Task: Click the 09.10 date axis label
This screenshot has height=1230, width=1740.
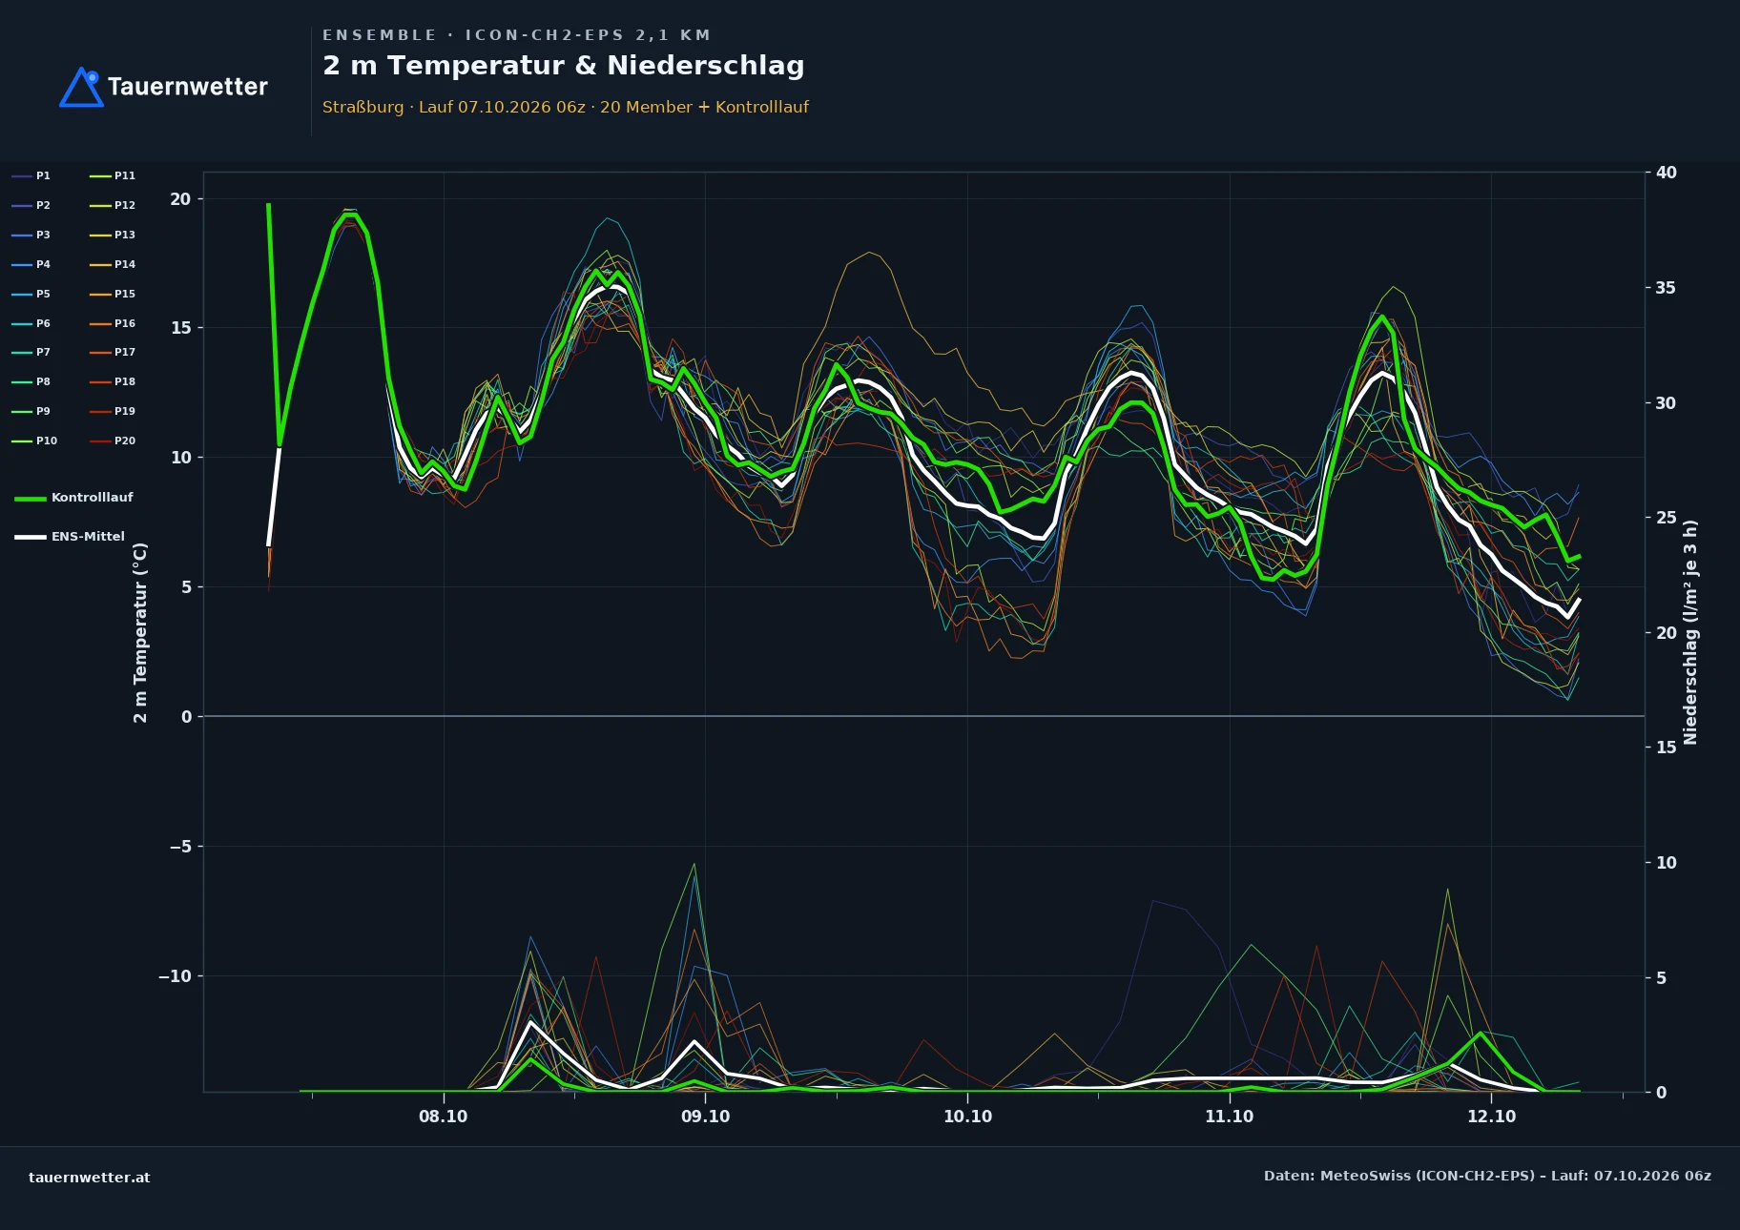Action: click(706, 1117)
